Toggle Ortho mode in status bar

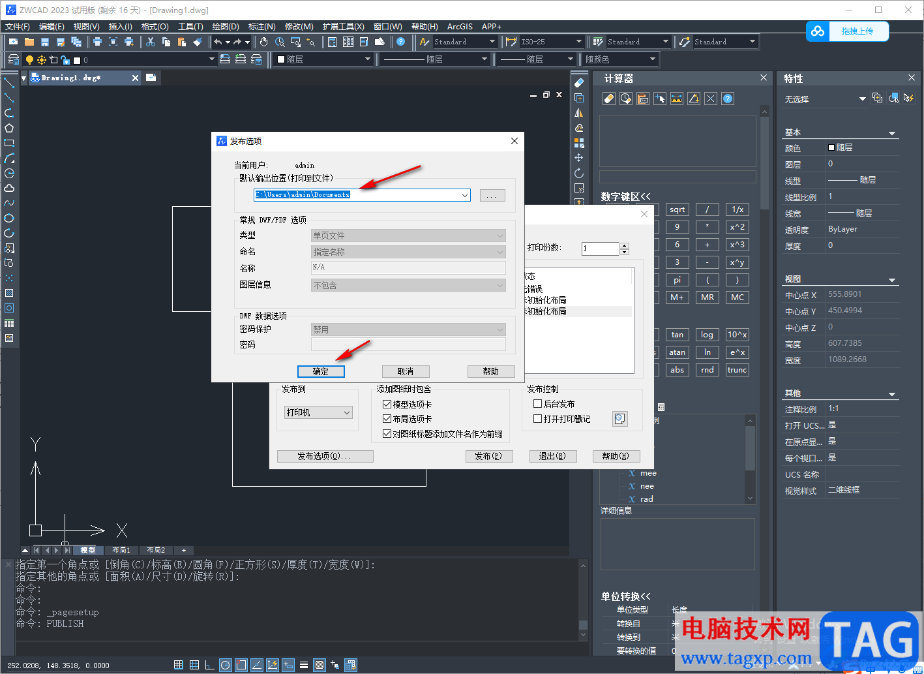(210, 665)
